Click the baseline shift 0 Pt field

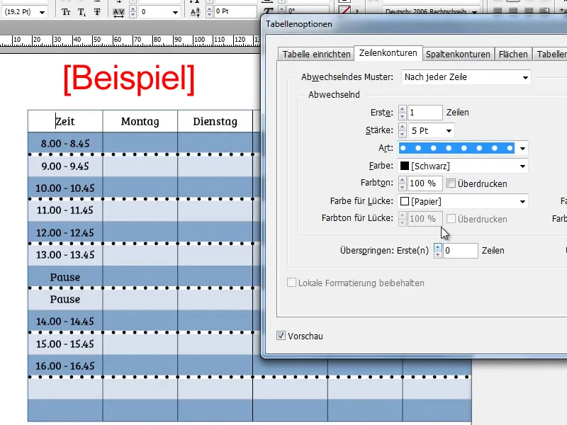click(235, 11)
